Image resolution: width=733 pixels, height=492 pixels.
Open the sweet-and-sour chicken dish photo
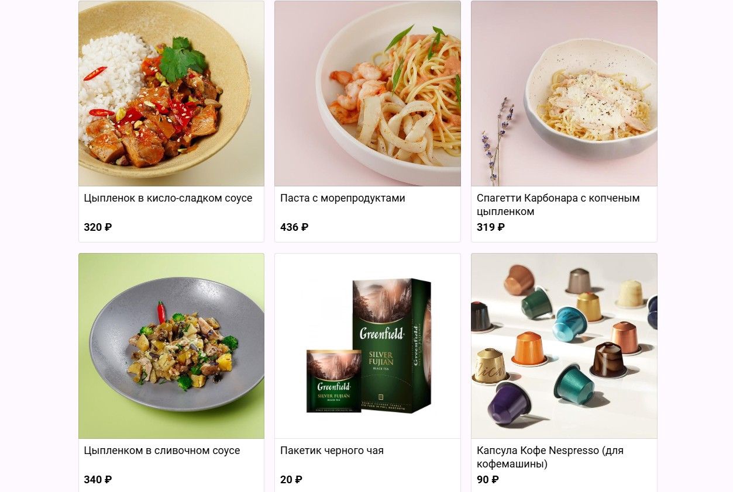tap(171, 93)
